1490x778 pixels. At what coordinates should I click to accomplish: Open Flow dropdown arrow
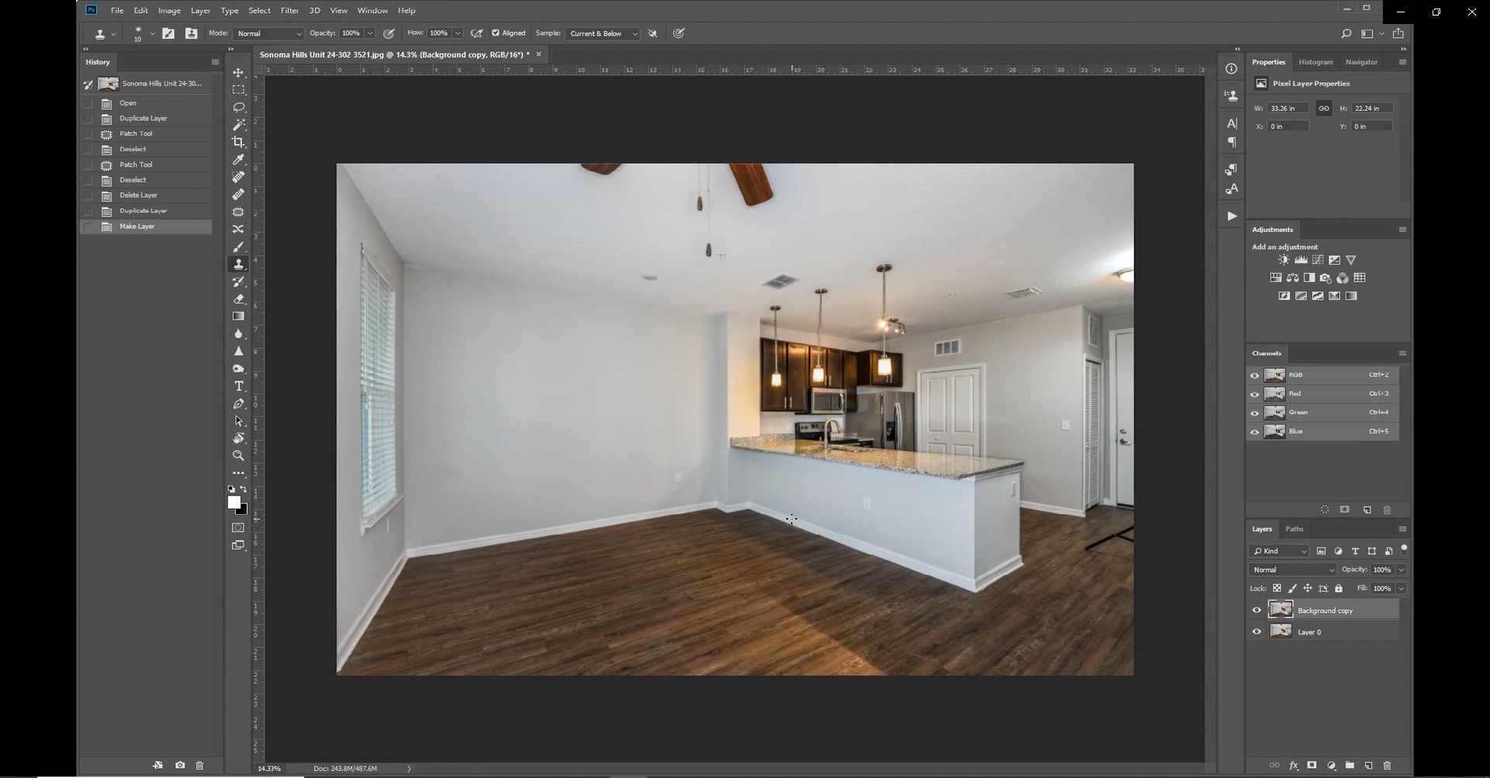tap(458, 33)
